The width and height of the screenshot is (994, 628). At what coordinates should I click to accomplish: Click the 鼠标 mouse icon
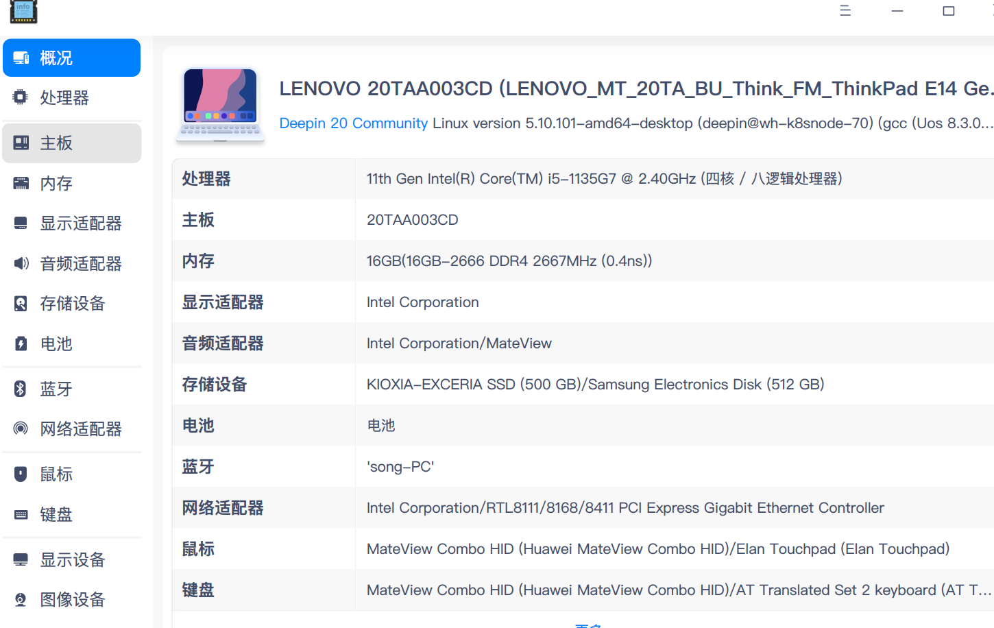(x=21, y=474)
